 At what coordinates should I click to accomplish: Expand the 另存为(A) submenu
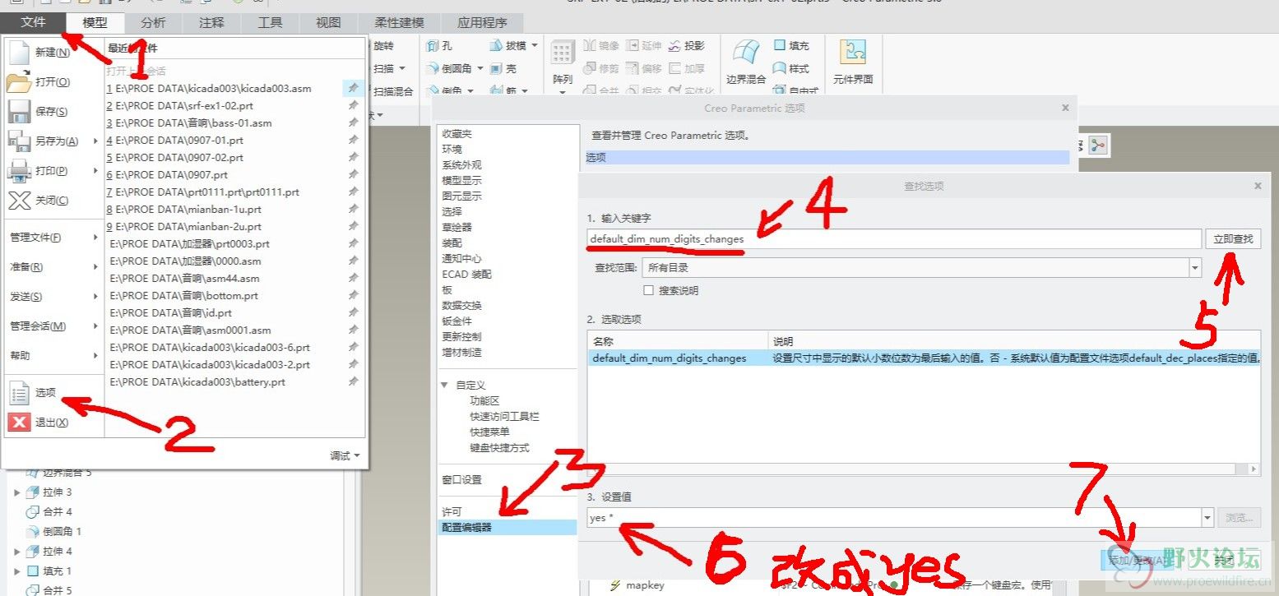95,141
